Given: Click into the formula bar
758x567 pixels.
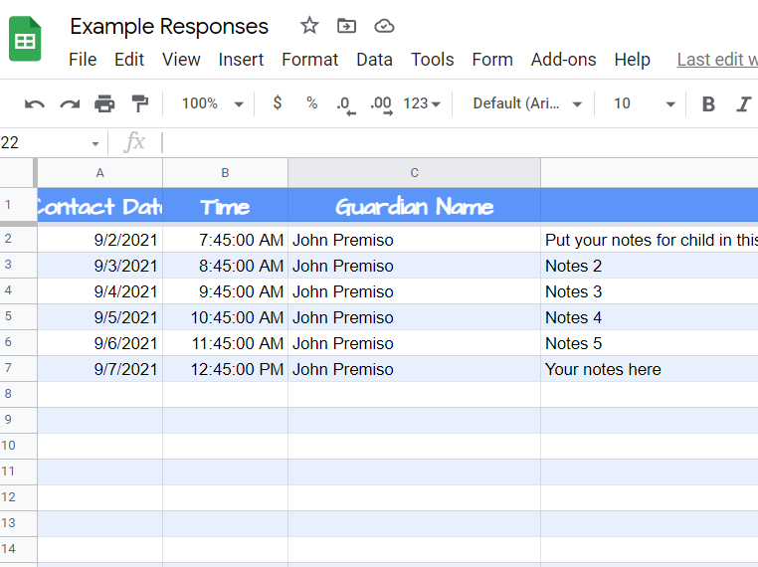Looking at the screenshot, I should click(460, 142).
